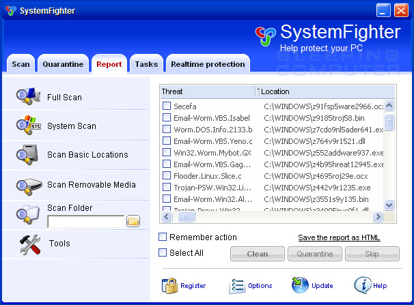This screenshot has height=305, width=414.
Task: Click the Scan Folder path input field
Action: click(85, 222)
